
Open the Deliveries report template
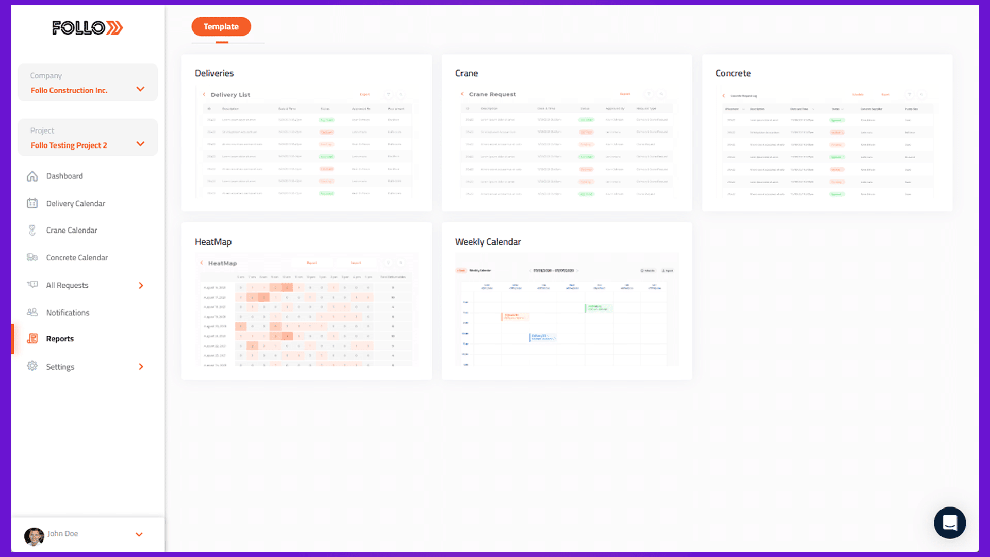(x=306, y=133)
